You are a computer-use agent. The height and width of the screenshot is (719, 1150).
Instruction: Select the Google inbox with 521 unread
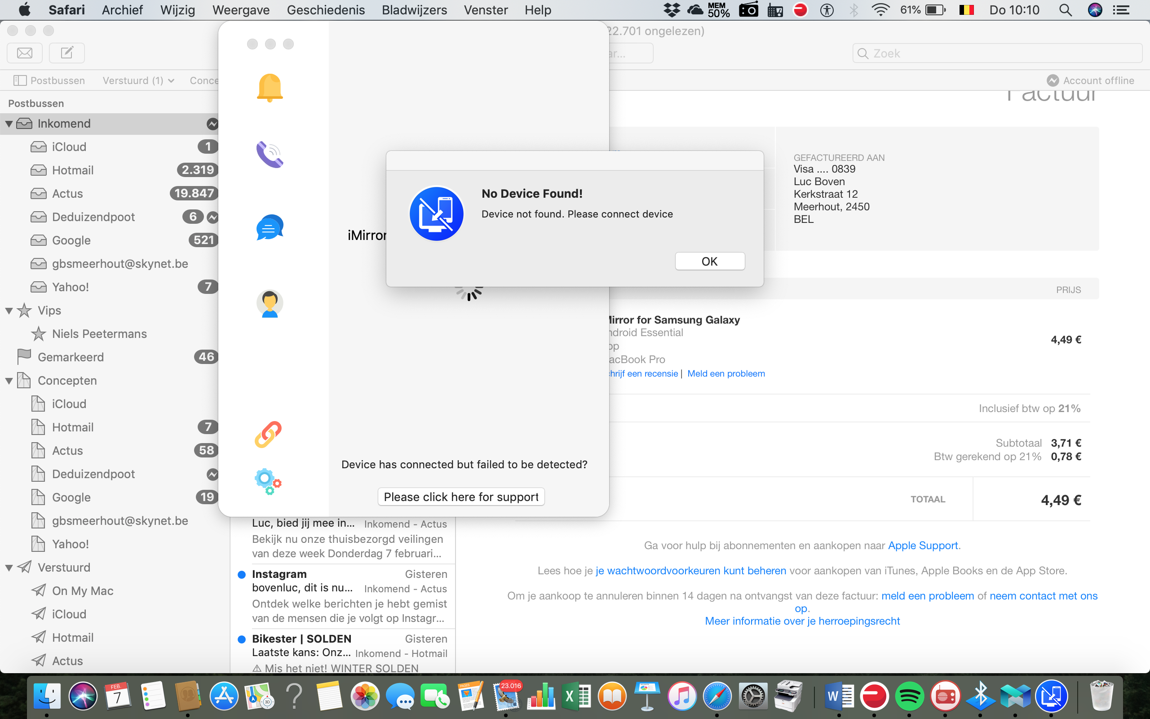(109, 240)
